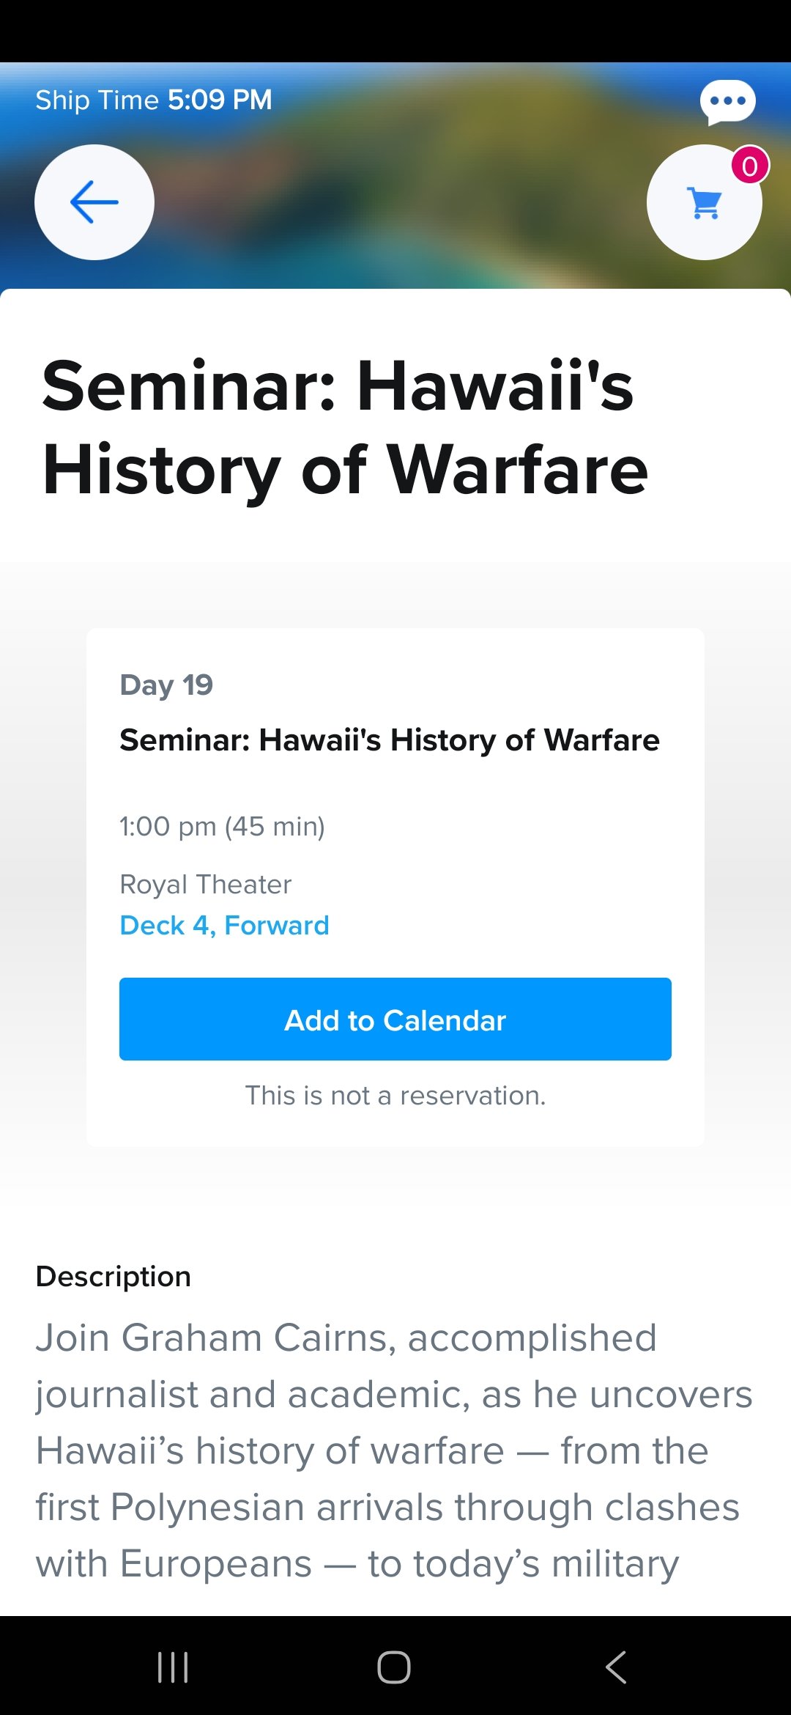Tap the blue back arrow button
This screenshot has width=791, height=1715.
(x=94, y=202)
